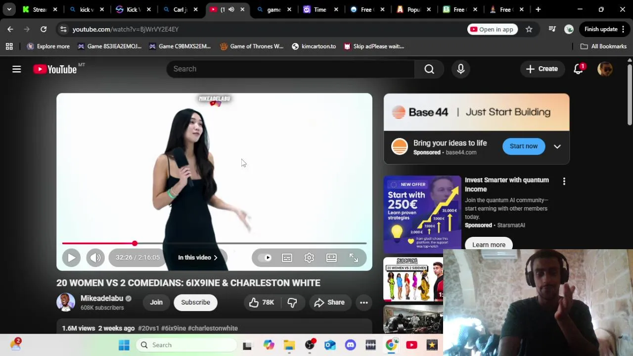Screen dimensions: 633x356
Task: Focus the YouTube search field
Action: pyautogui.click(x=290, y=69)
